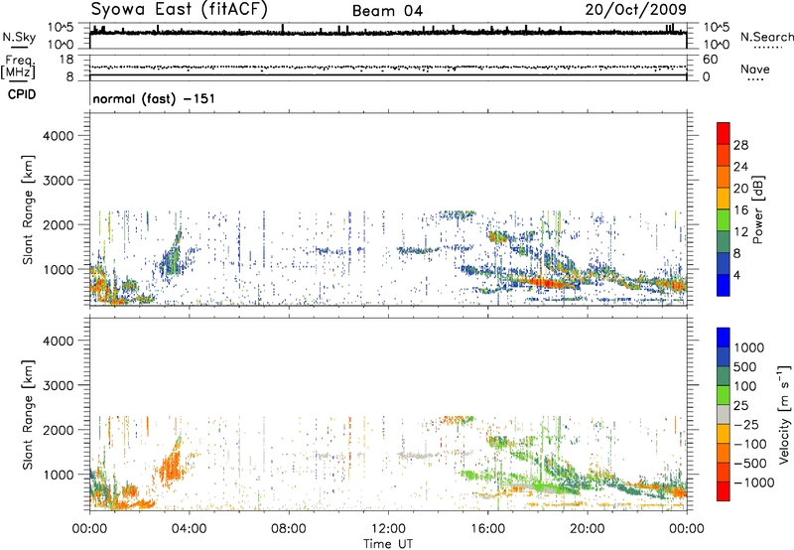Click the '100' value on Velocity colorbar

745,386
